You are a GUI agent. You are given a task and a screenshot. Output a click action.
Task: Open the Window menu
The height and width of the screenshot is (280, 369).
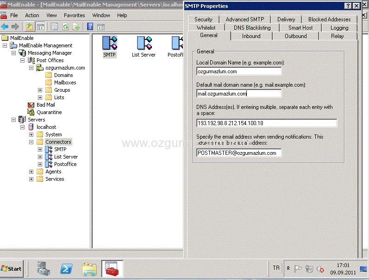(101, 15)
